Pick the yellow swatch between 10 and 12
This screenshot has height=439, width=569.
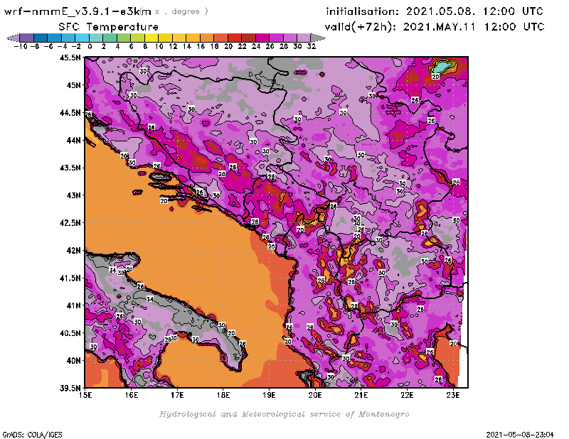[165, 37]
